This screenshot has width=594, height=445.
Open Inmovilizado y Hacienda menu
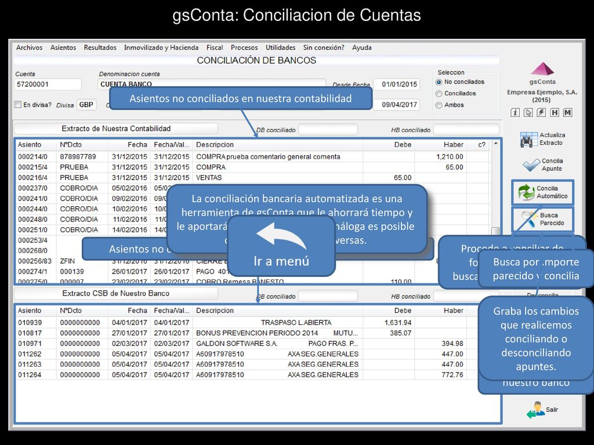[x=161, y=48]
